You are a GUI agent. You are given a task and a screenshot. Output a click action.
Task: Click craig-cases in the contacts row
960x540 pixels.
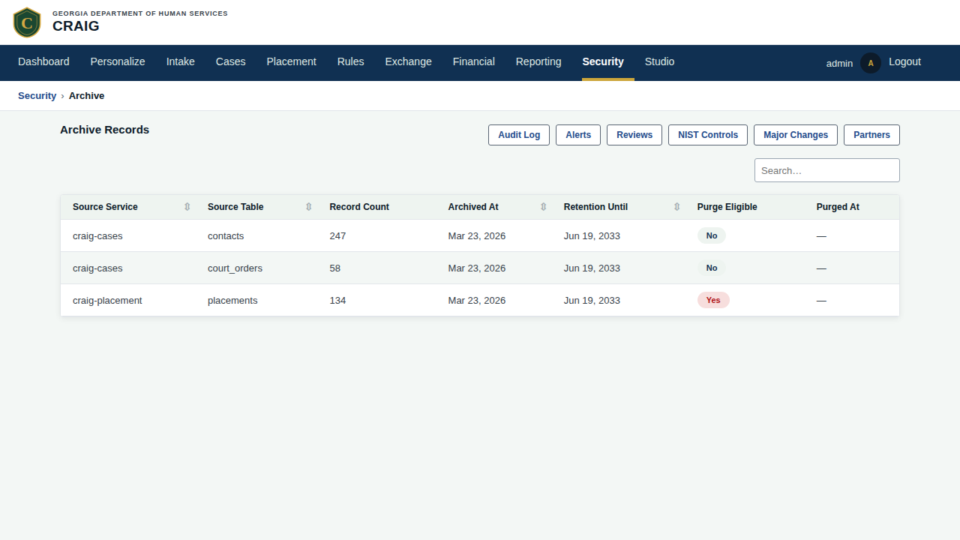point(97,235)
